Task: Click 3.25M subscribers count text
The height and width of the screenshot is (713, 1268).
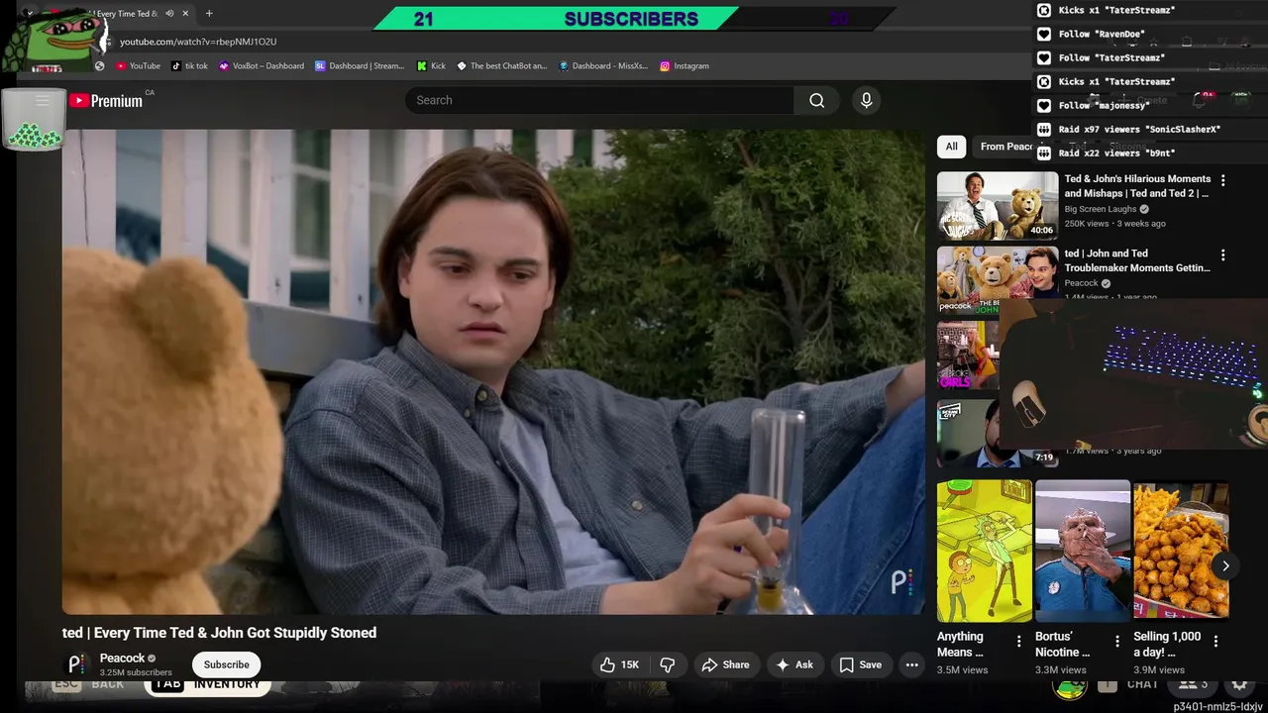Action: point(136,672)
